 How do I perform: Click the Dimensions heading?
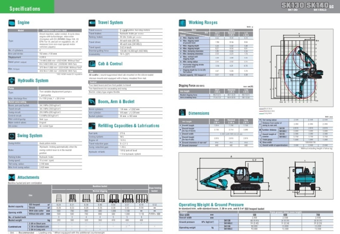point(199,113)
